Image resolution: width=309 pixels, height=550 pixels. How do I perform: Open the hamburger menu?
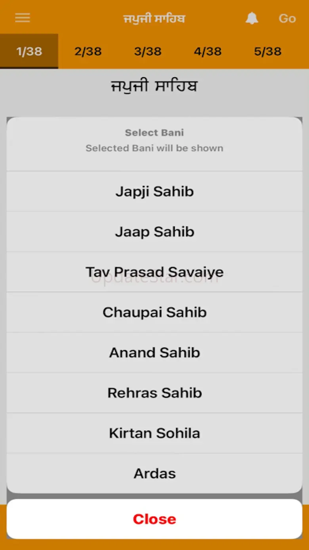[x=23, y=18]
